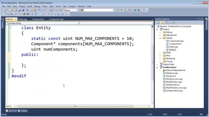Select External Dependencies node
The image size is (209, 117).
click(x=176, y=70)
